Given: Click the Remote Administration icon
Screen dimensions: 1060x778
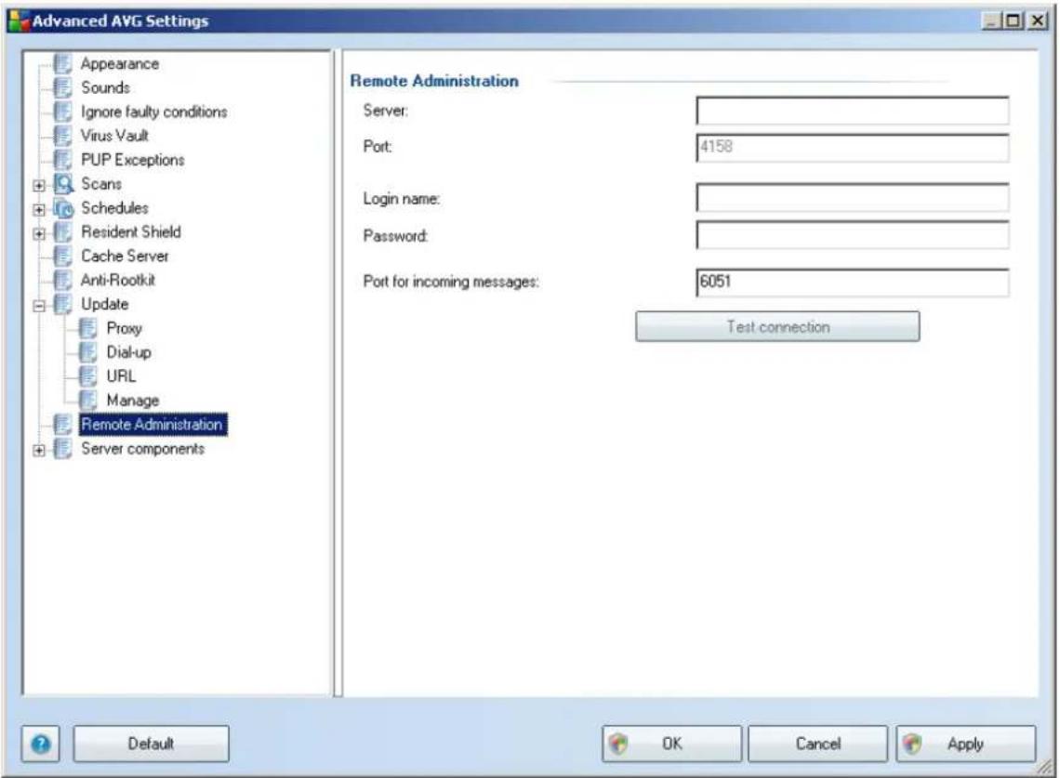Looking at the screenshot, I should point(62,425).
